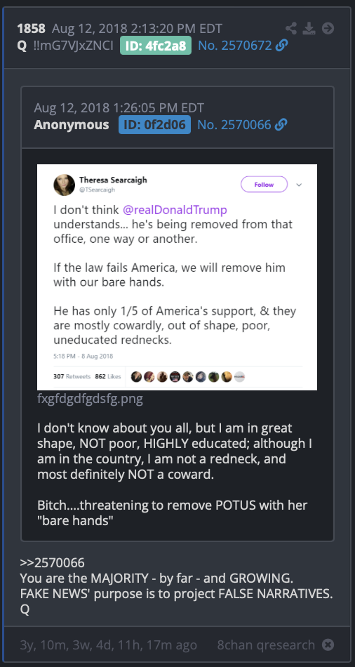Click the post number 1858

click(31, 29)
